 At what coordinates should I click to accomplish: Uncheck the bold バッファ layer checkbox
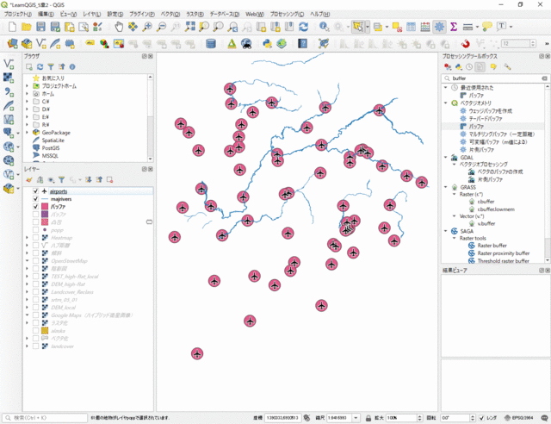coord(35,207)
